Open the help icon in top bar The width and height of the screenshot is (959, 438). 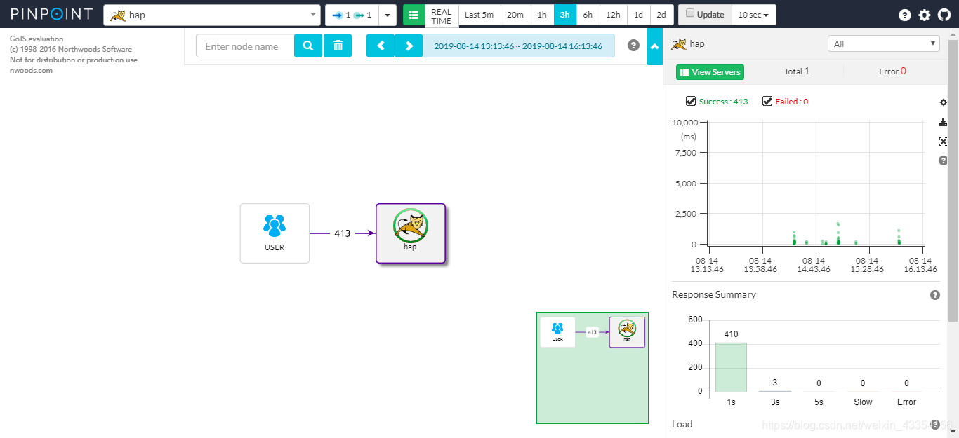(x=905, y=15)
